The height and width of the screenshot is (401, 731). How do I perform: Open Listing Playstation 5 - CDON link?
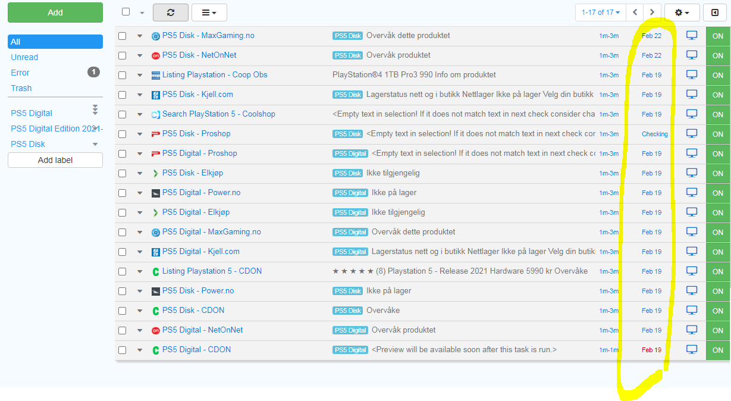(212, 271)
